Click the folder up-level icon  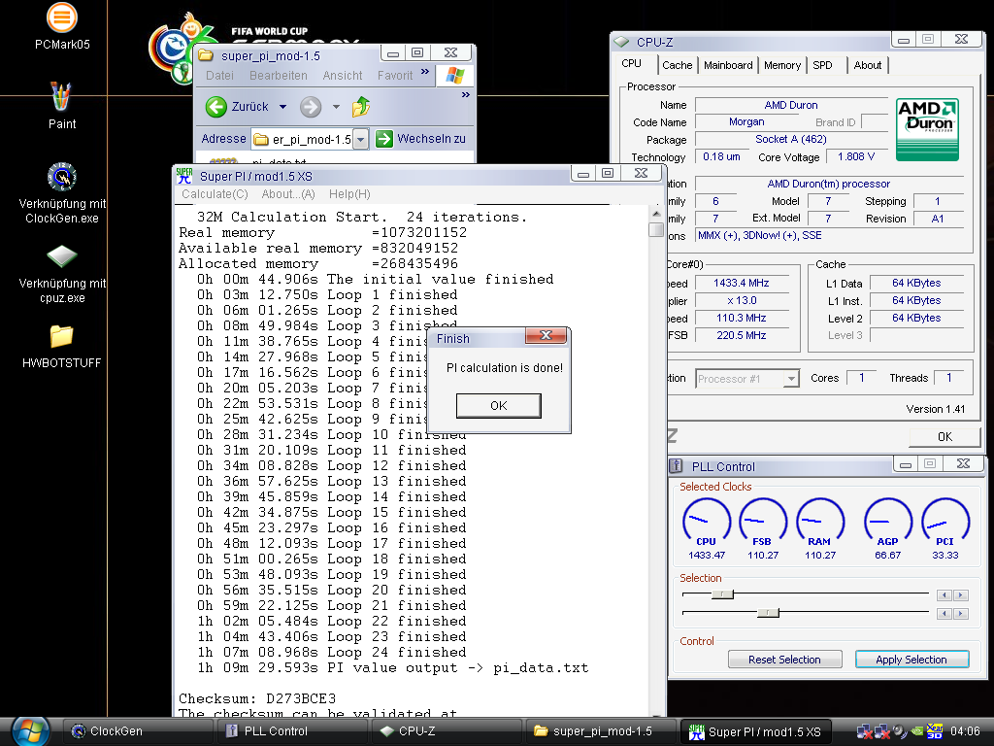click(x=361, y=106)
